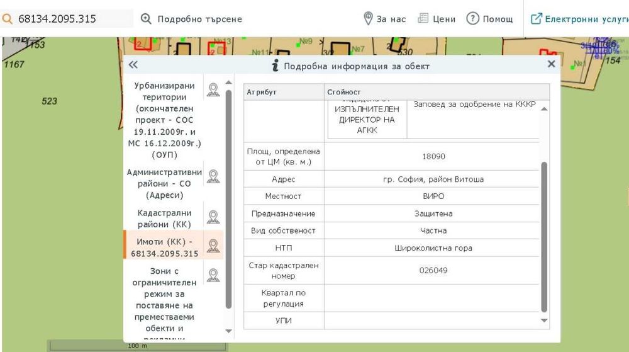Open the Помощ help page

pos(498,19)
